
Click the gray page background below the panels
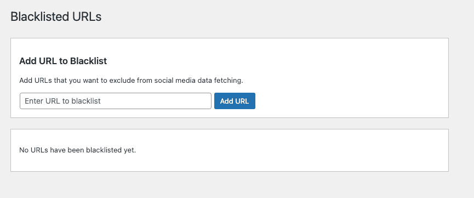230,185
